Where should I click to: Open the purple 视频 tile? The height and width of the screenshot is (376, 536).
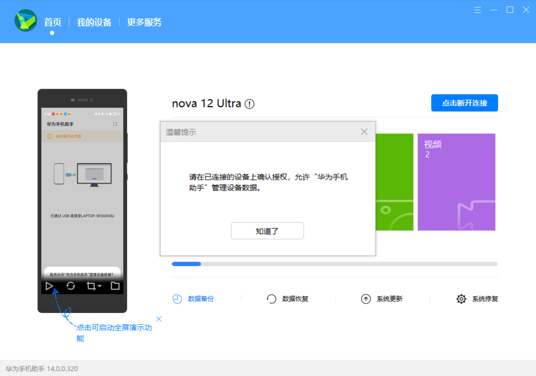(x=457, y=182)
